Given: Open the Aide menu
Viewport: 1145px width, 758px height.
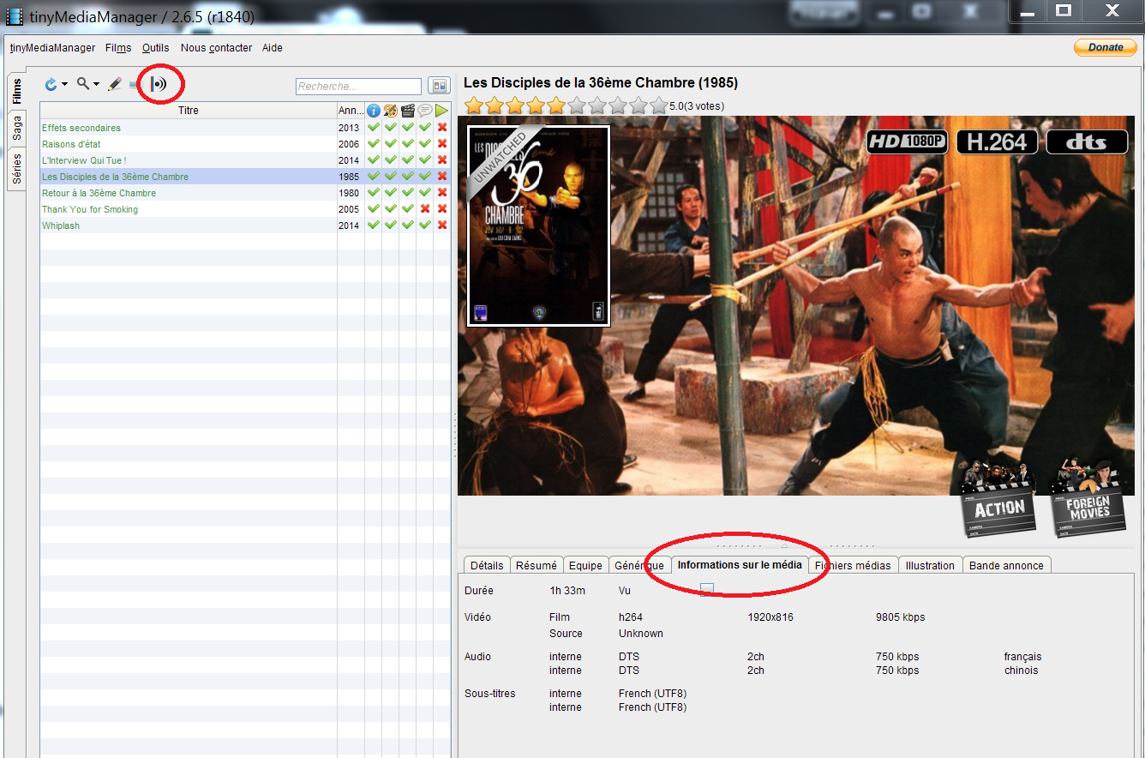Looking at the screenshot, I should pyautogui.click(x=272, y=48).
